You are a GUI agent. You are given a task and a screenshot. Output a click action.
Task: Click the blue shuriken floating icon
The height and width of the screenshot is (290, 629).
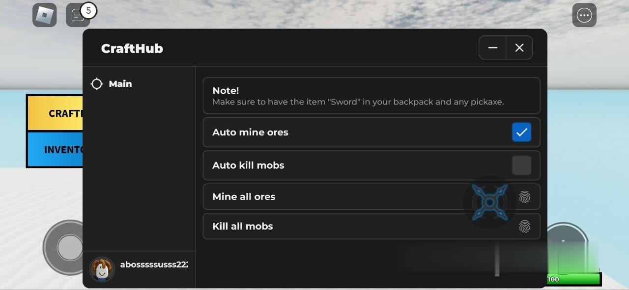489,202
